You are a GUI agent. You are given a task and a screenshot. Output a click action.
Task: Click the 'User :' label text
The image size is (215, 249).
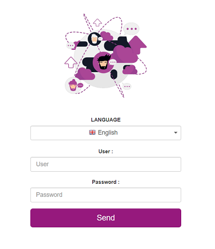pyautogui.click(x=105, y=152)
